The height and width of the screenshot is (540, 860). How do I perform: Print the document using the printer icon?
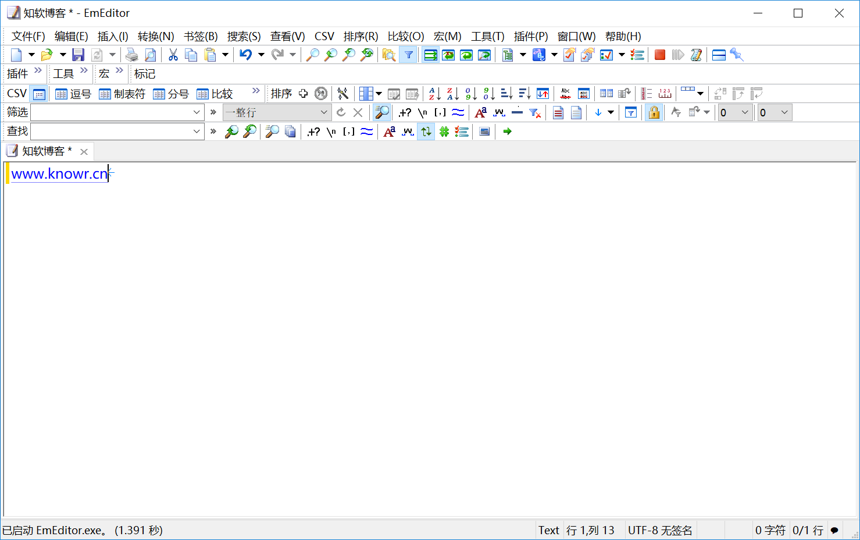[x=132, y=55]
